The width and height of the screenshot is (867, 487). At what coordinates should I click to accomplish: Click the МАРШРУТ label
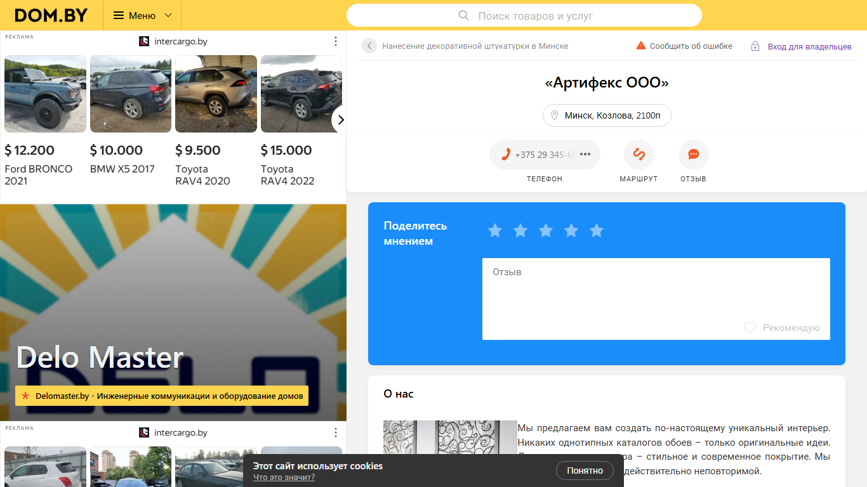[x=639, y=179]
